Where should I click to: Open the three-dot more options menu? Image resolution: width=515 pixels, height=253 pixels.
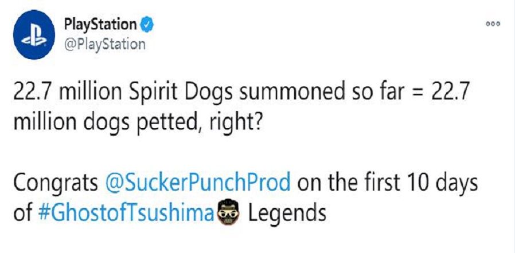493,24
